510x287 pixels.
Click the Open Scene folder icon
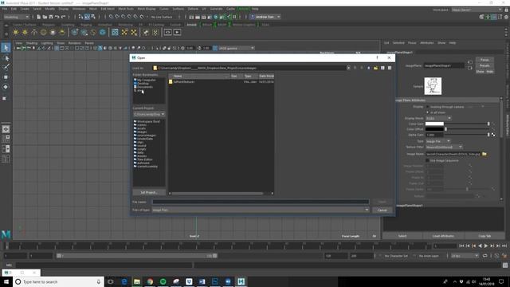pos(45,17)
